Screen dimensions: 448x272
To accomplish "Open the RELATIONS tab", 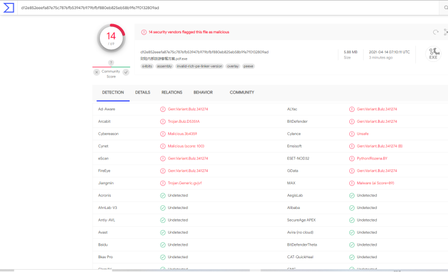I will (172, 92).
